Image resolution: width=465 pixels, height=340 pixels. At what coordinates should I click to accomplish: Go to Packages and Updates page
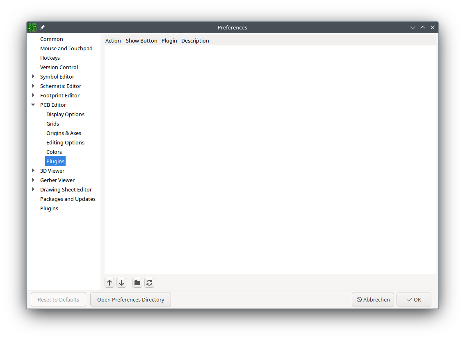68,199
